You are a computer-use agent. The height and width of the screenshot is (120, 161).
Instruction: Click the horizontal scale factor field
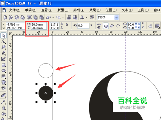tap(55, 24)
